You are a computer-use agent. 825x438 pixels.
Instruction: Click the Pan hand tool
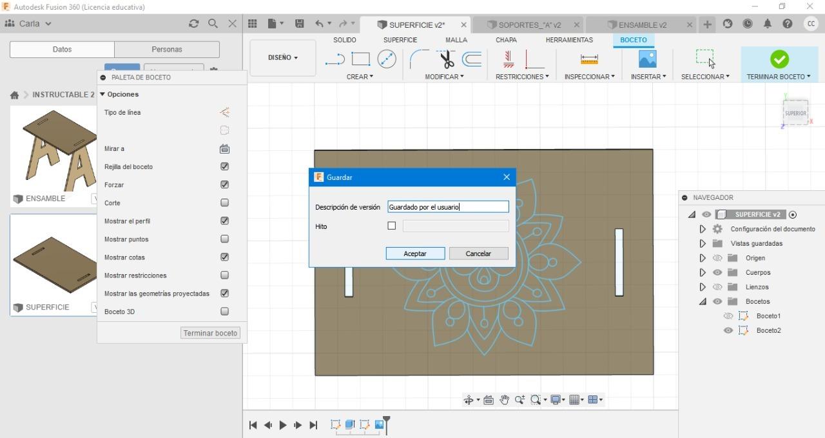(x=504, y=400)
